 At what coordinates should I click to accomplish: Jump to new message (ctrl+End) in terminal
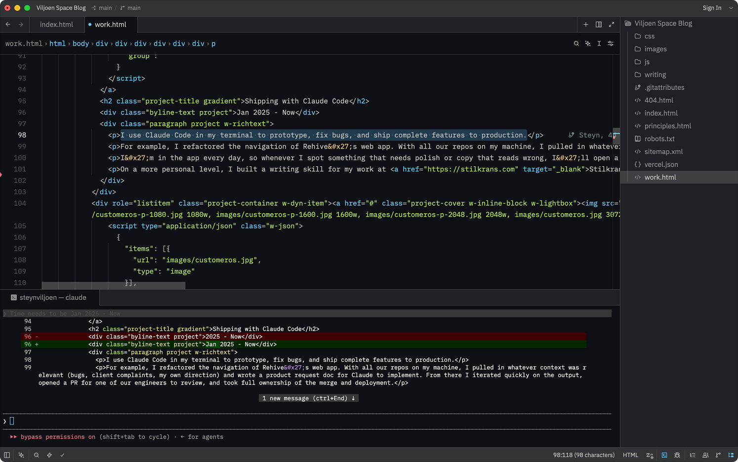(x=309, y=398)
